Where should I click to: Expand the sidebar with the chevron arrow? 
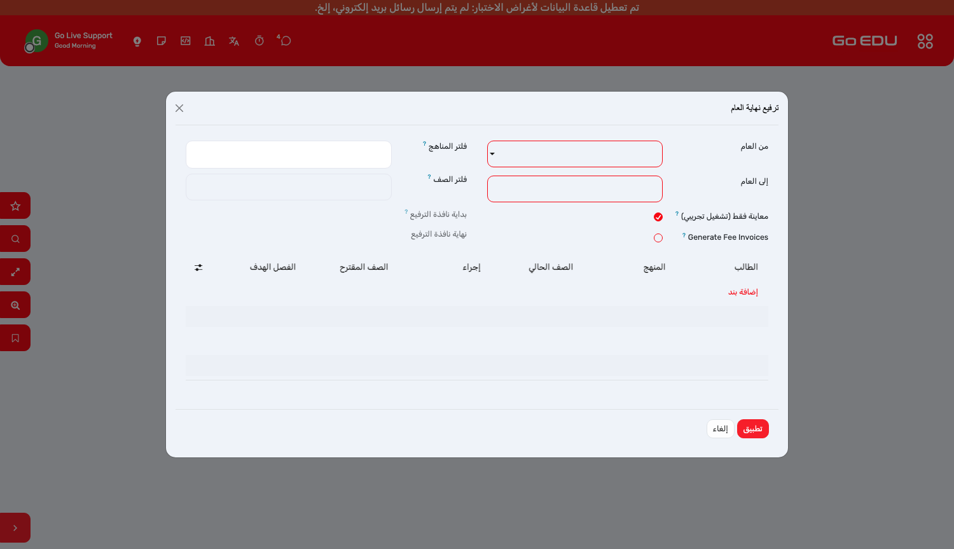coord(15,527)
